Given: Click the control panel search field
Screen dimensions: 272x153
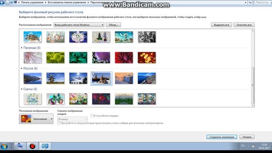Looking at the screenshot, I should [x=263, y=3].
